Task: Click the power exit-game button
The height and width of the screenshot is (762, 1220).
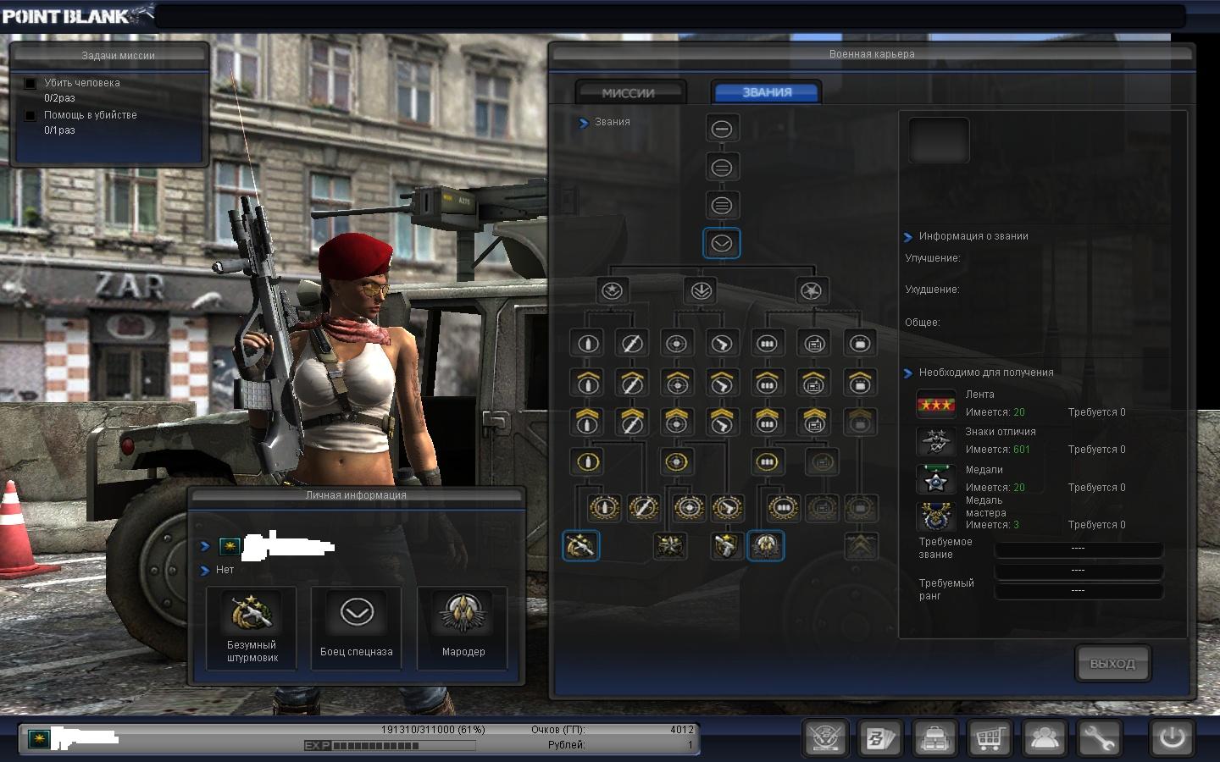Action: tap(1172, 738)
